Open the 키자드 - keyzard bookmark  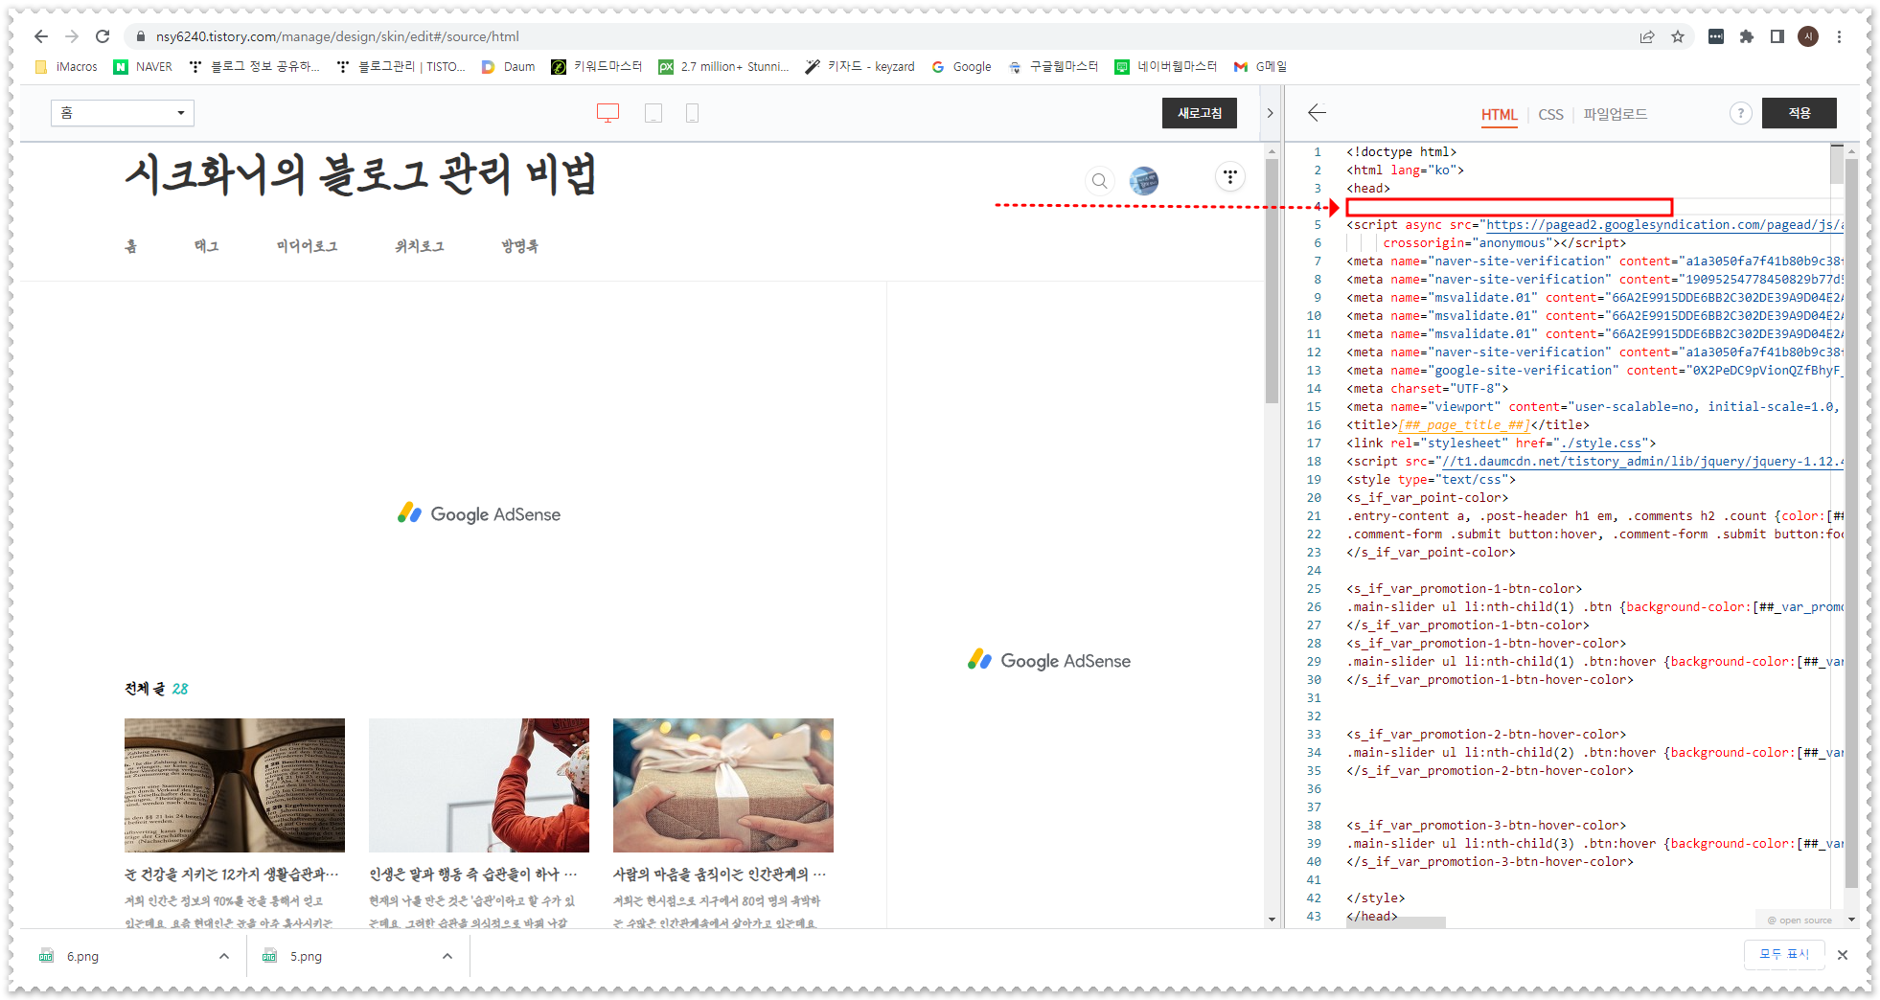click(x=860, y=66)
